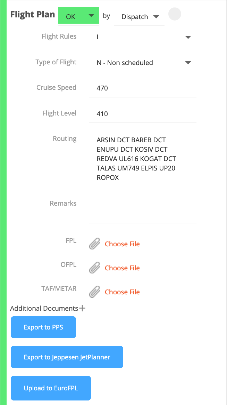Click Choose File next to OFPL

point(122,268)
